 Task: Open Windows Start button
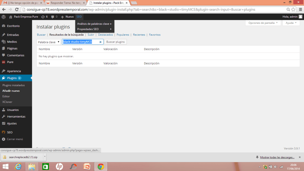click(x=6, y=167)
